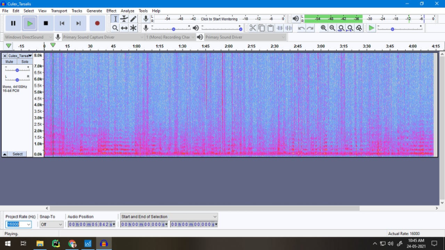Screen dimensions: 445x250
Task: Click the Audio Position time field
Action: tap(92, 224)
